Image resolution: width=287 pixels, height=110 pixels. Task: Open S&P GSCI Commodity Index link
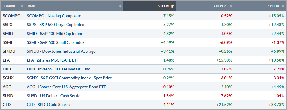[69, 78]
